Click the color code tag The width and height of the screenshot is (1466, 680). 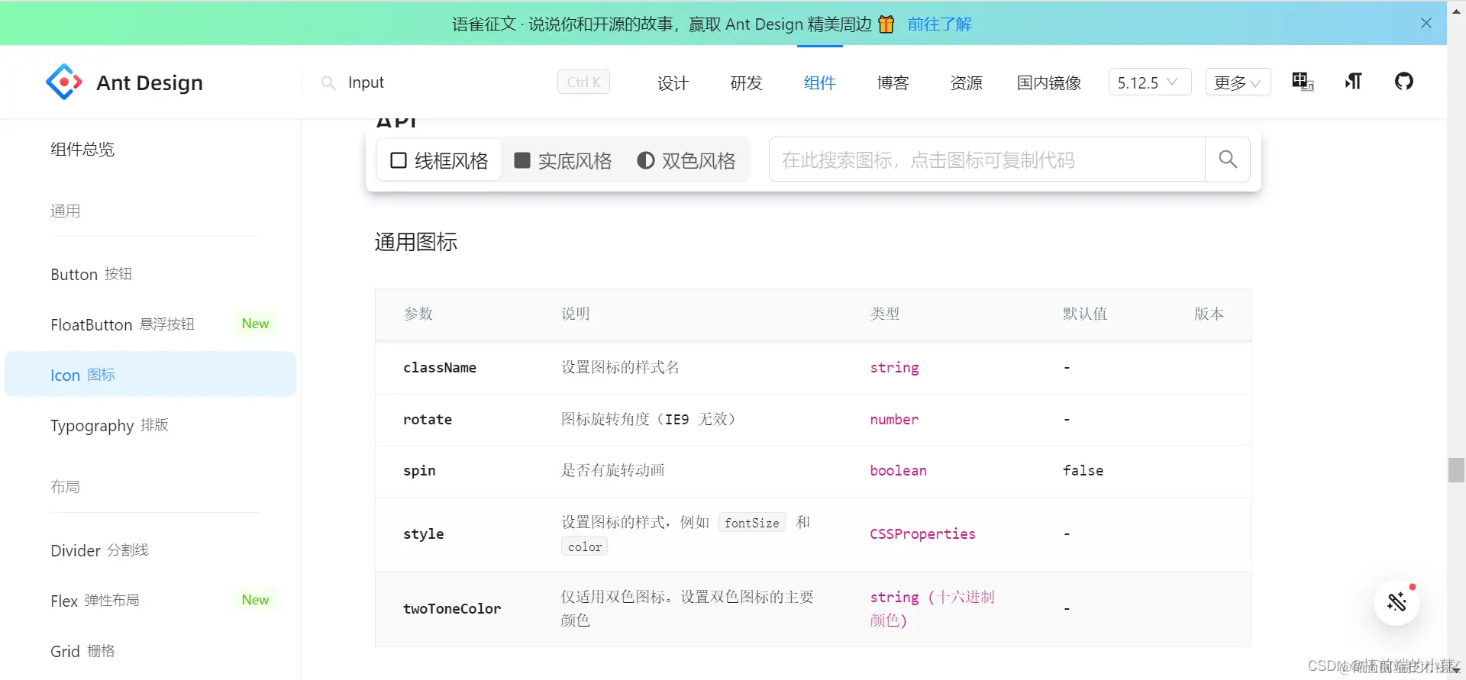coord(585,546)
